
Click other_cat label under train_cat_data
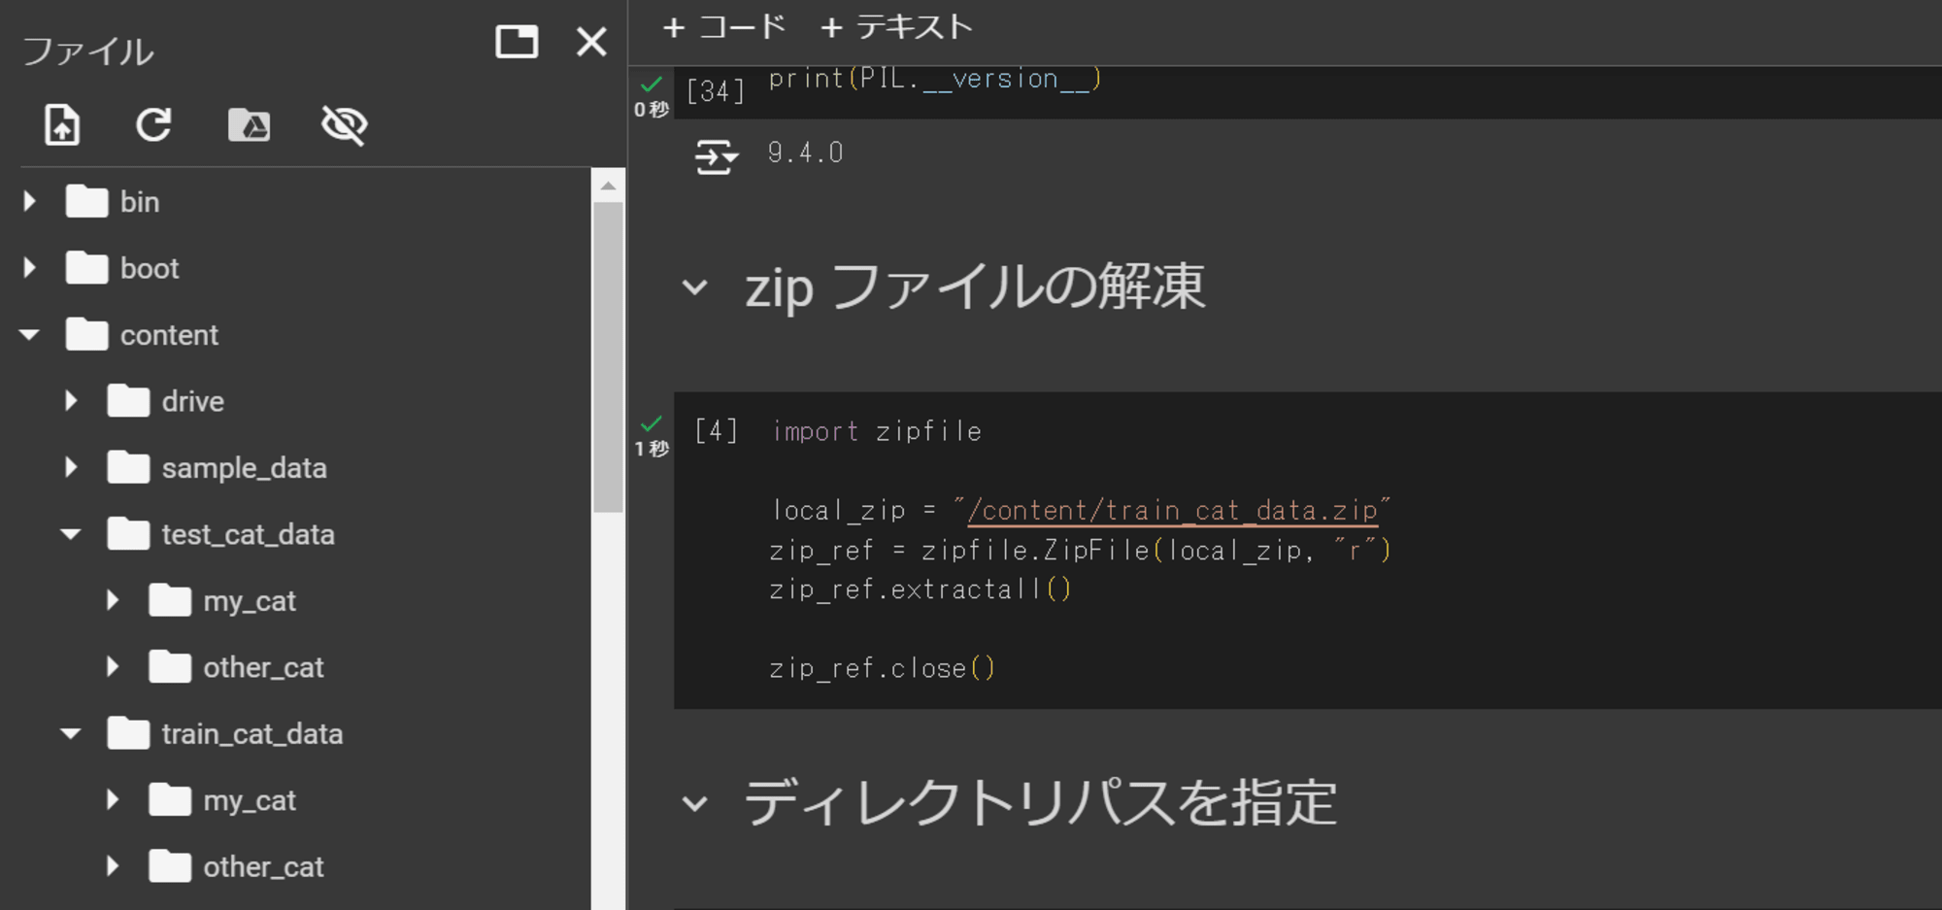(263, 866)
